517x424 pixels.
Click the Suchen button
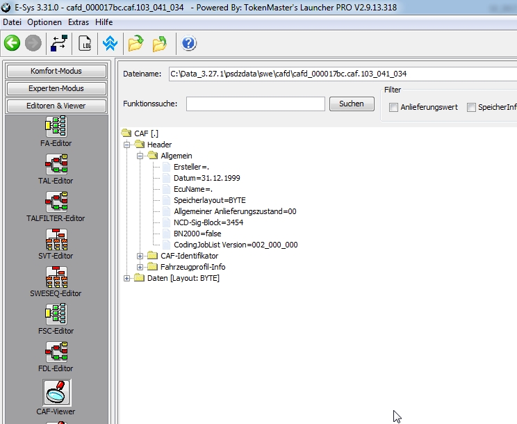(352, 104)
